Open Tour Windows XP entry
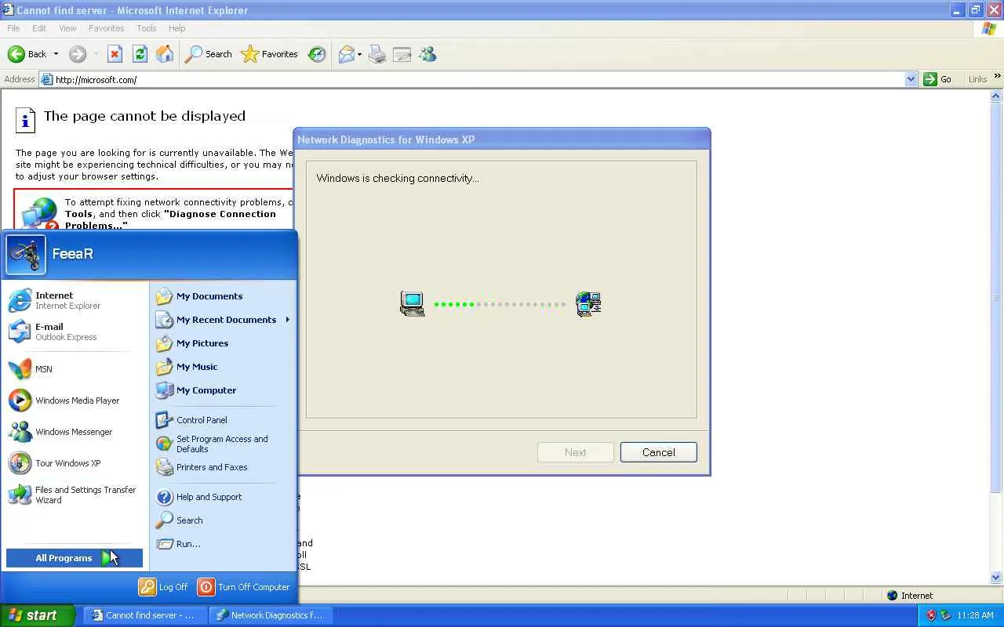Screen dimensions: 1004x627 coord(75,463)
